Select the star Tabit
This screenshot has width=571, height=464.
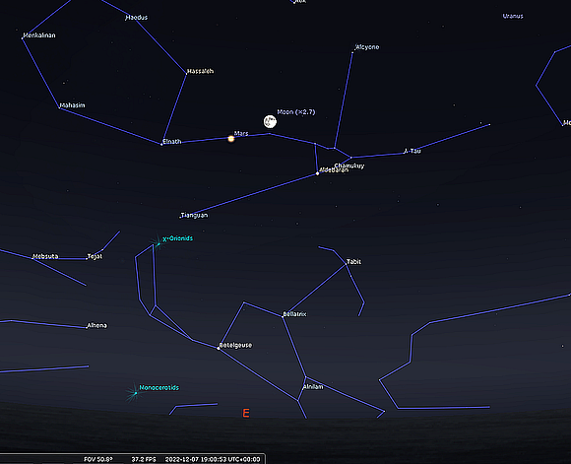[346, 264]
